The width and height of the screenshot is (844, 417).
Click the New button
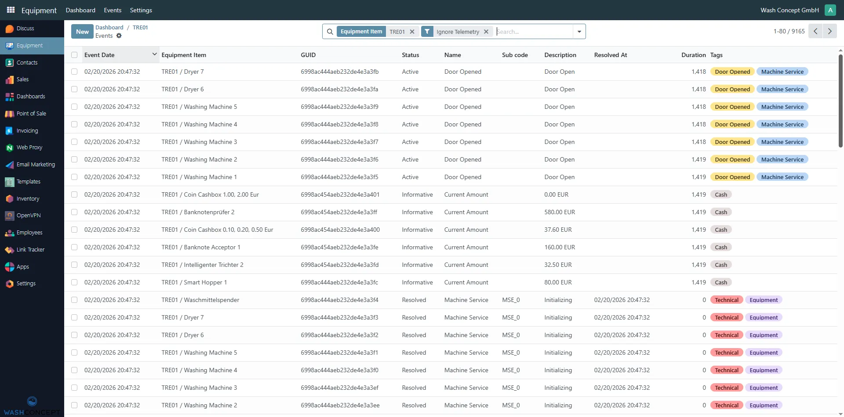point(82,32)
